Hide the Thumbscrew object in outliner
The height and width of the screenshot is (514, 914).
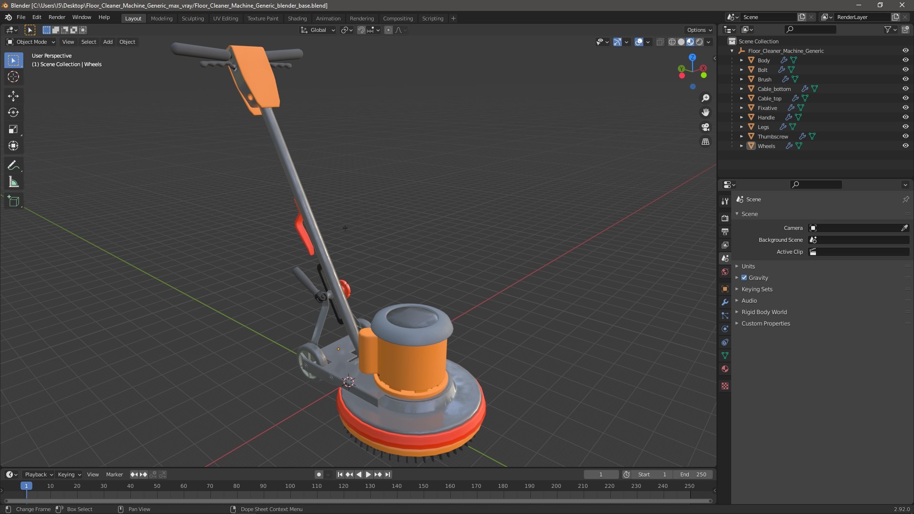point(905,136)
